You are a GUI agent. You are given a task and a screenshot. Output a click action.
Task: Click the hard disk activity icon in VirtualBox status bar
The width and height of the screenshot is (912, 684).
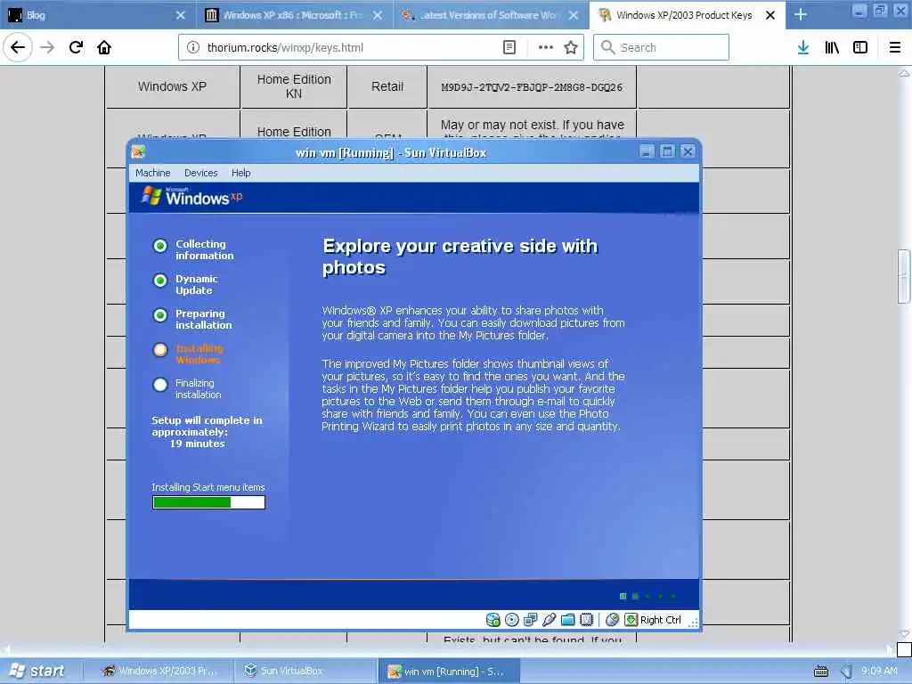click(x=493, y=620)
